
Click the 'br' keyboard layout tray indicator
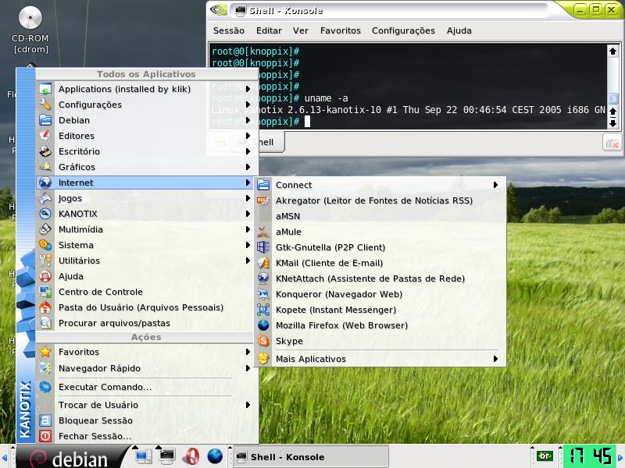pos(545,456)
